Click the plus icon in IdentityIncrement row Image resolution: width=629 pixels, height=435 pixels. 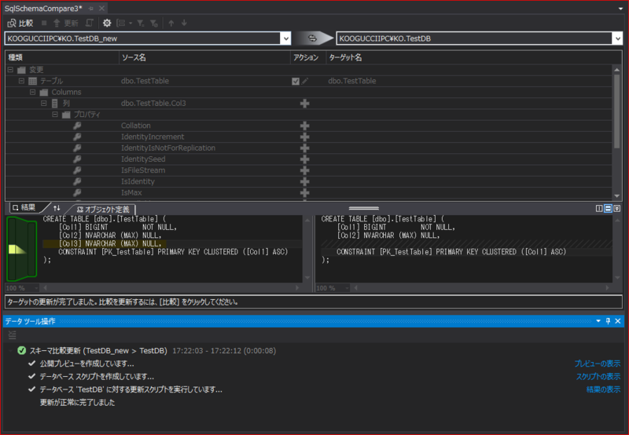pyautogui.click(x=305, y=137)
